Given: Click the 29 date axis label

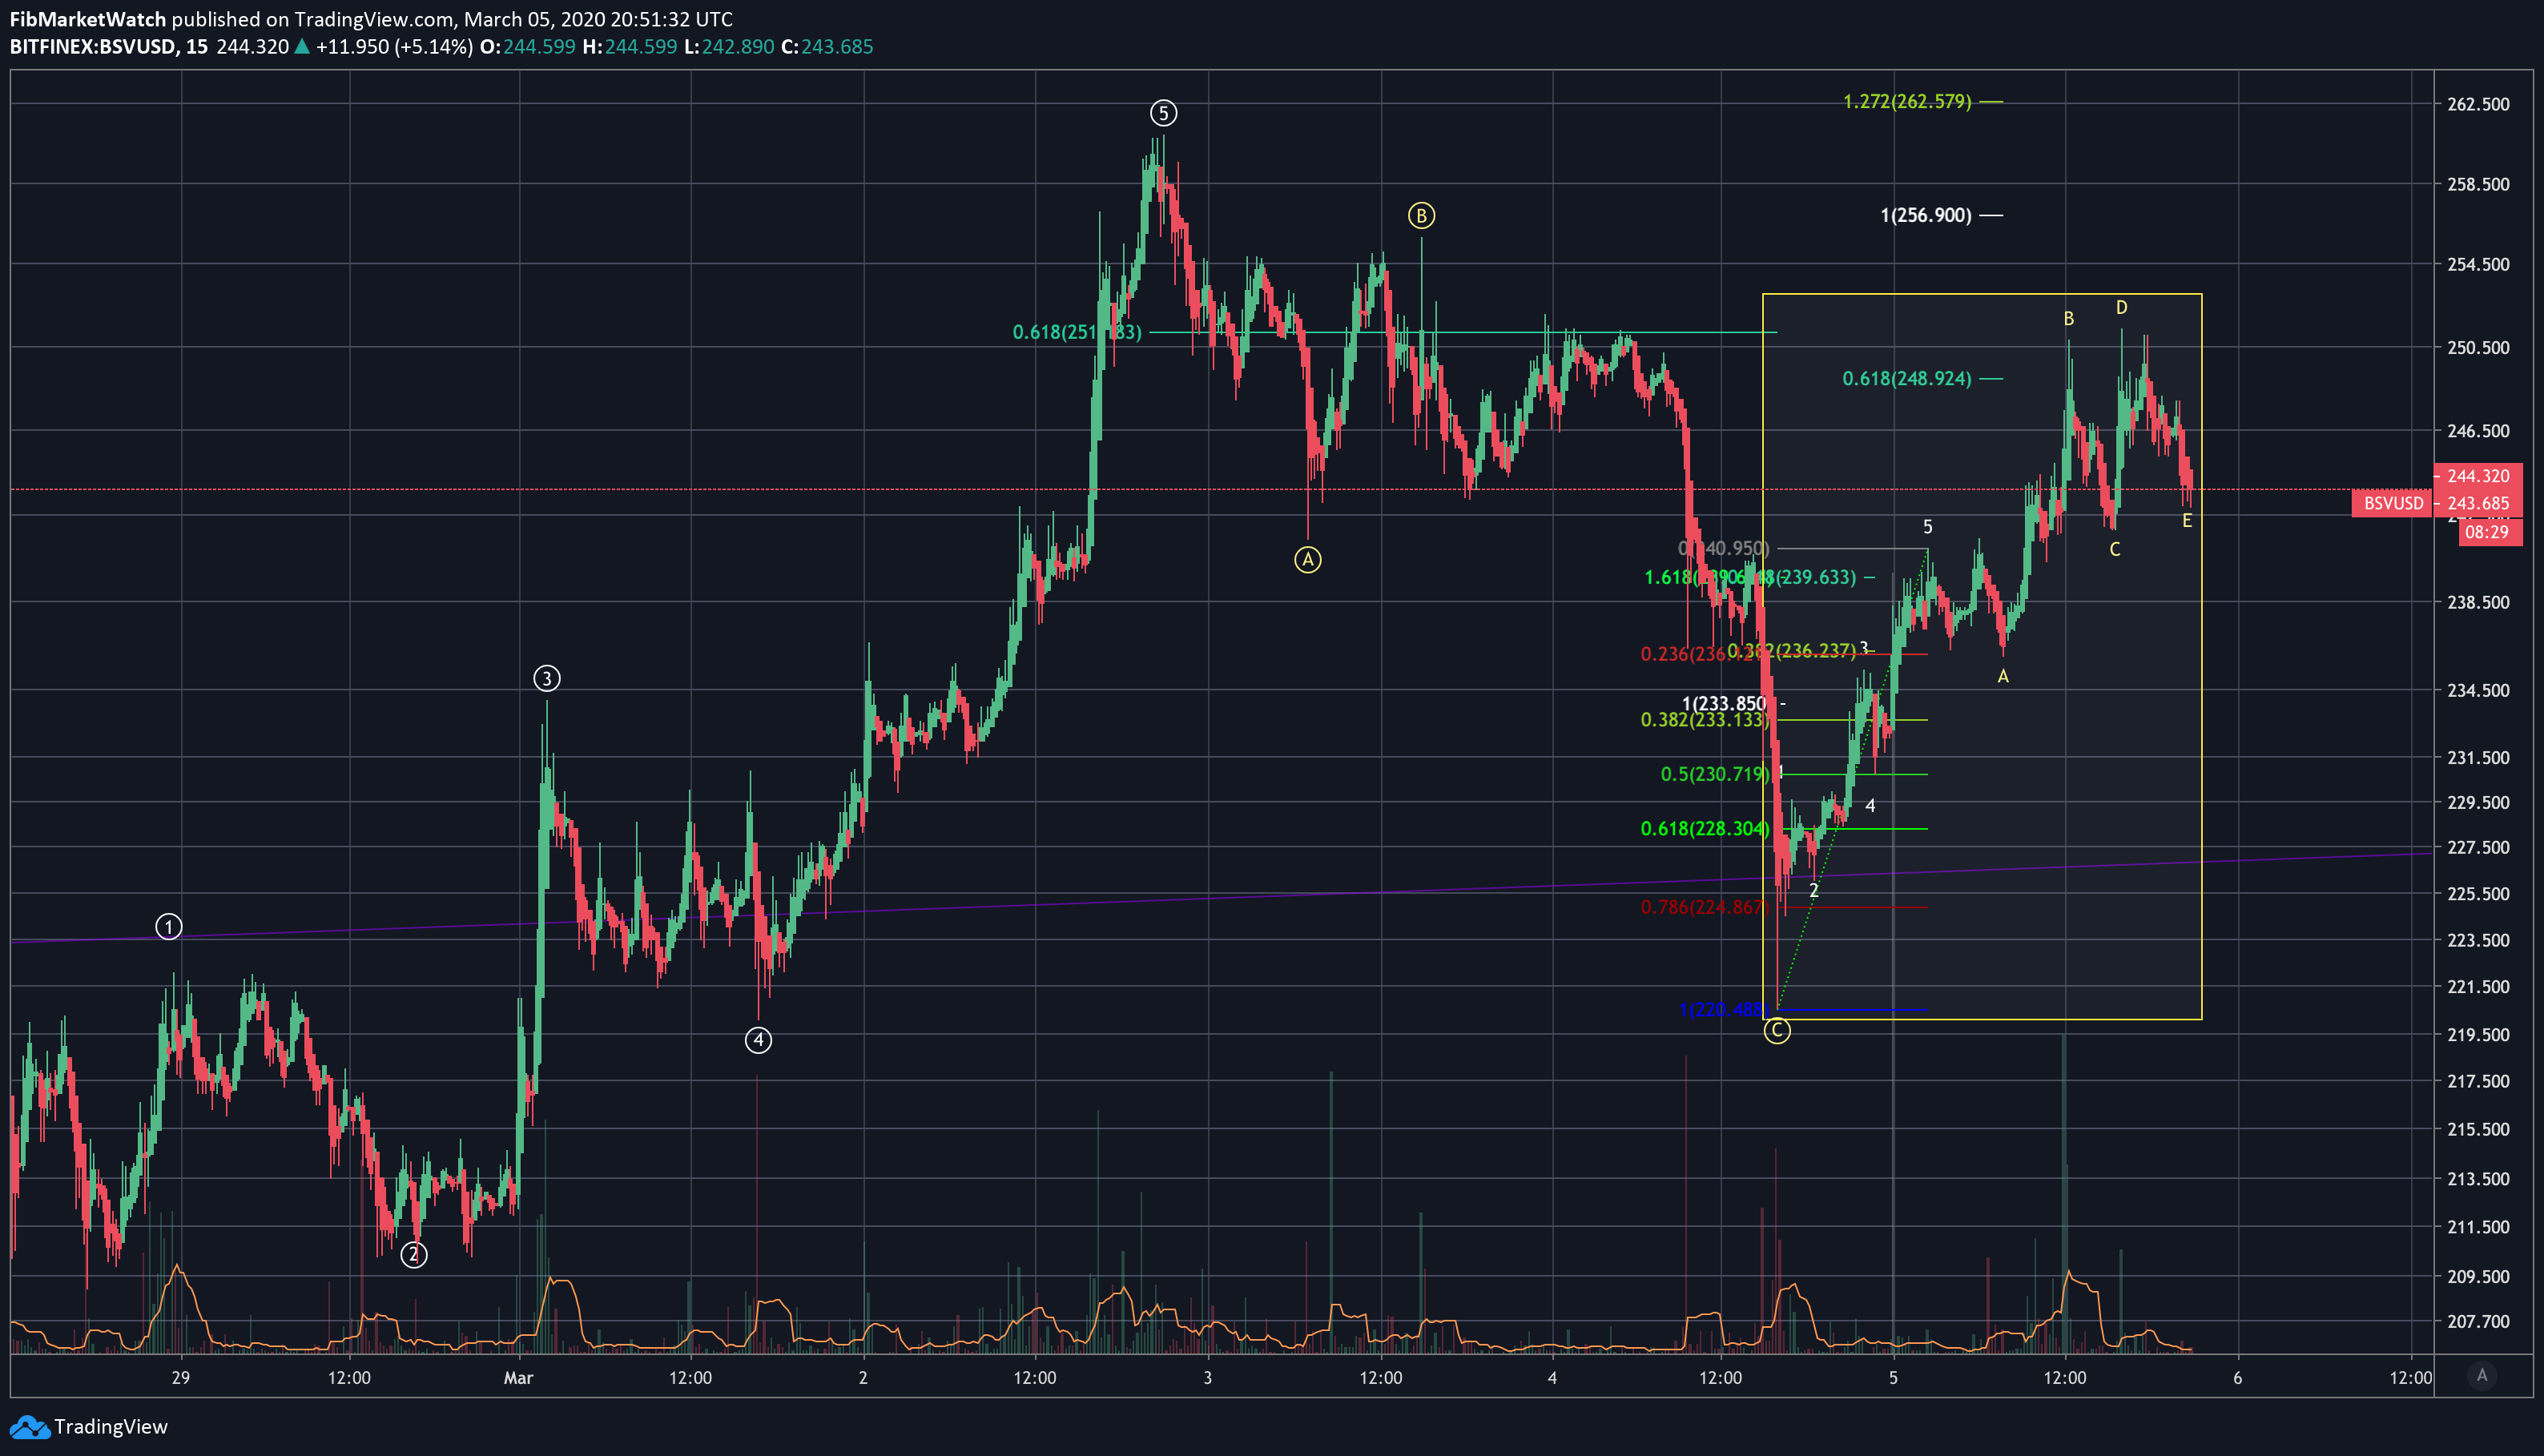Looking at the screenshot, I should [x=180, y=1379].
